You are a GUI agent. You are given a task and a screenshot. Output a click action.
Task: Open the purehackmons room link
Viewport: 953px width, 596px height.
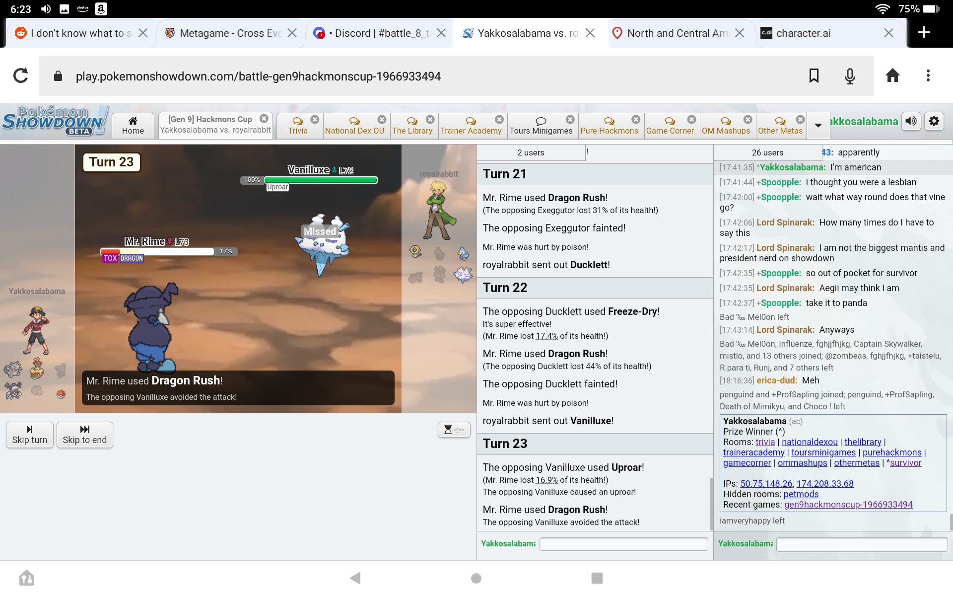pyautogui.click(x=892, y=452)
